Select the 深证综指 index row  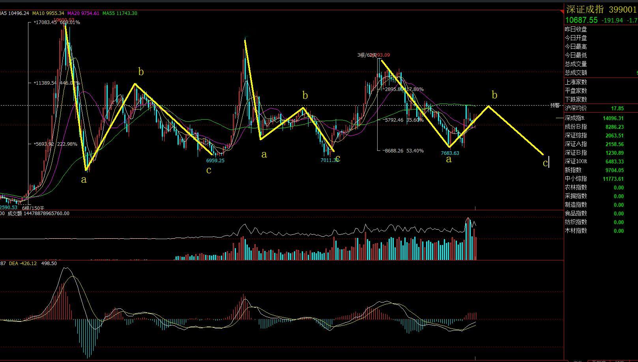pyautogui.click(x=601, y=136)
